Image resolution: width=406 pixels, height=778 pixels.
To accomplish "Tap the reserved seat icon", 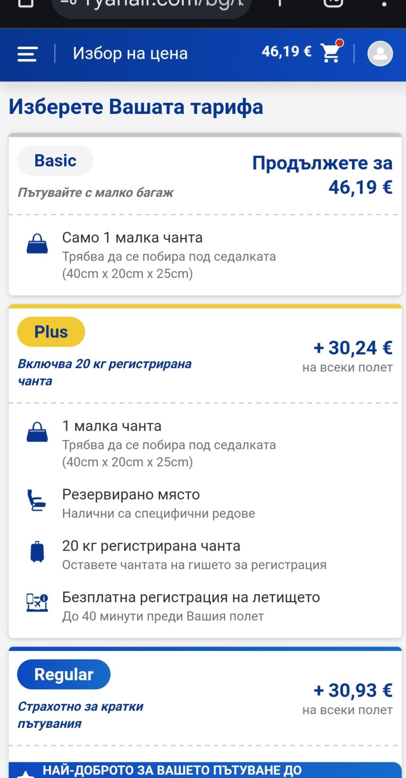I will pyautogui.click(x=36, y=500).
